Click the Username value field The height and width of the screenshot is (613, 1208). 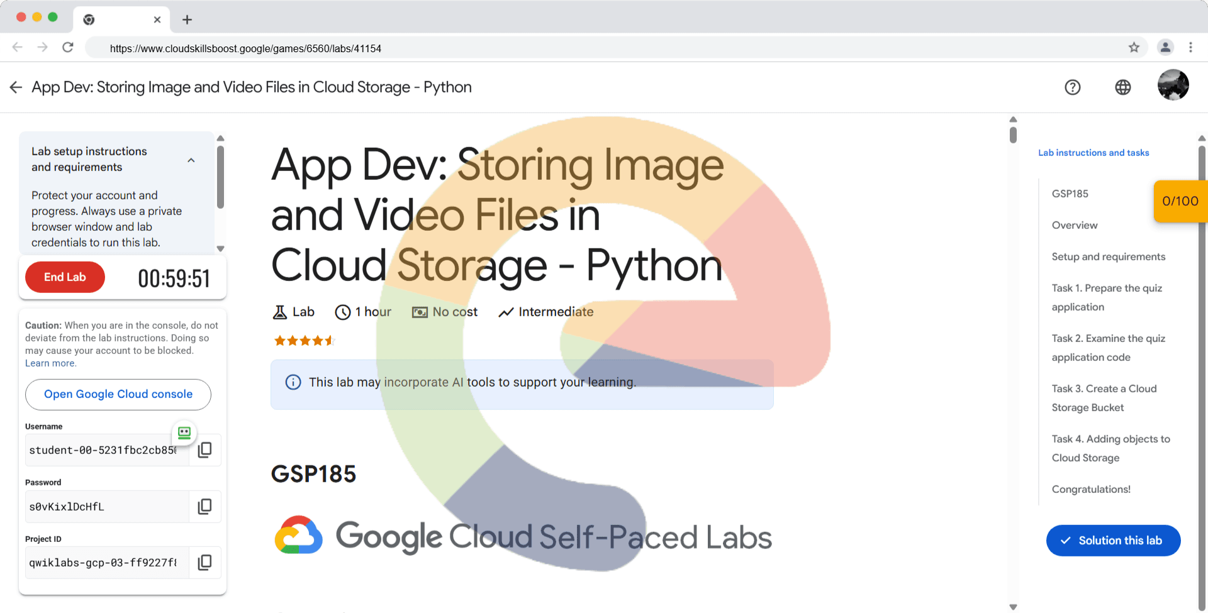point(106,450)
